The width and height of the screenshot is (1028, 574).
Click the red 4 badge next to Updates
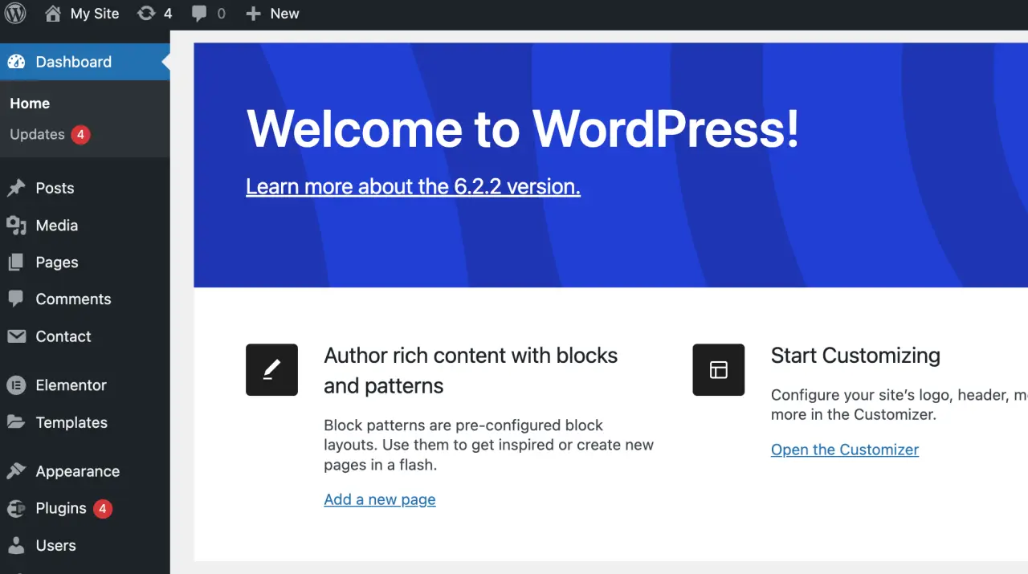point(80,135)
